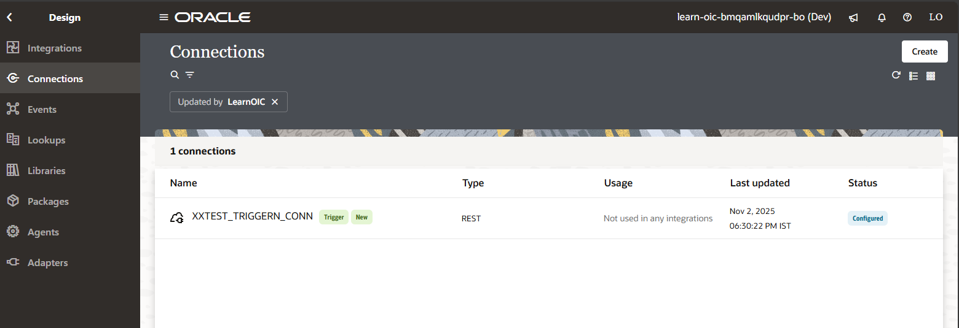Open the help question mark icon
This screenshot has height=328, width=959.
pos(907,18)
